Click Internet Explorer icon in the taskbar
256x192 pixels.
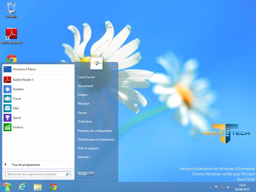pyautogui.click(x=22, y=187)
